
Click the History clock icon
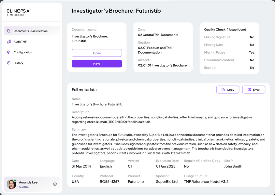(9, 63)
